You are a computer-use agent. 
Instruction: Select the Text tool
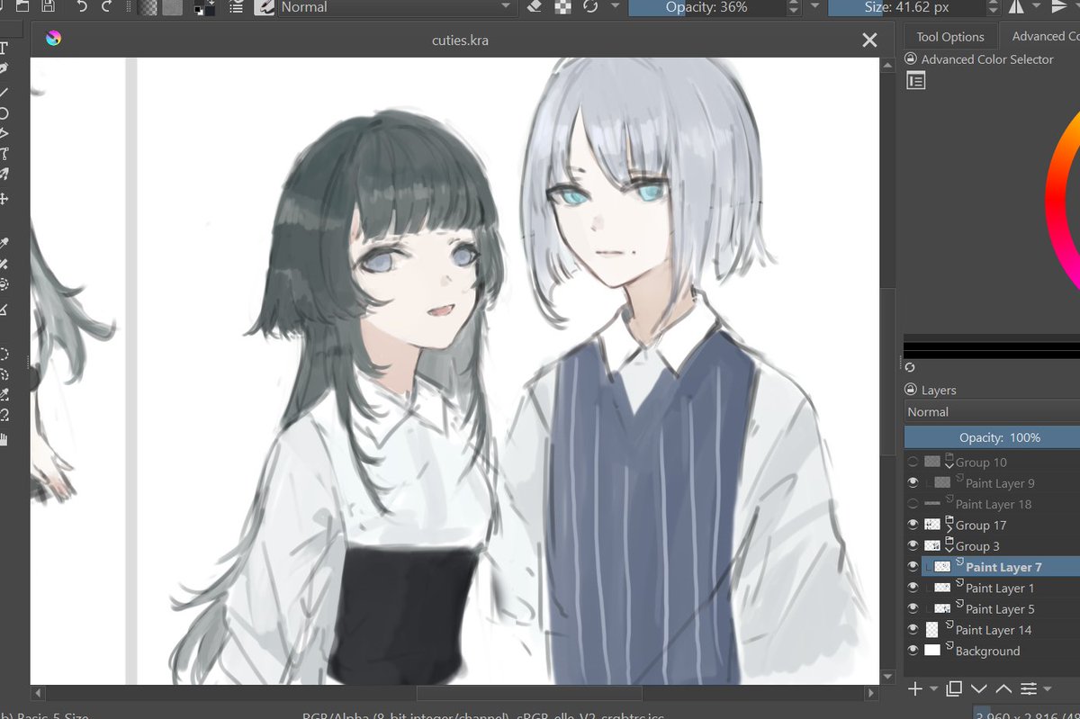coord(4,48)
